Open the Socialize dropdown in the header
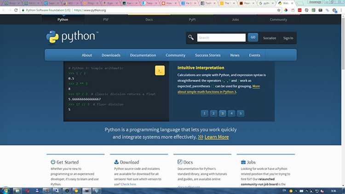345x194 pixels. point(270,38)
